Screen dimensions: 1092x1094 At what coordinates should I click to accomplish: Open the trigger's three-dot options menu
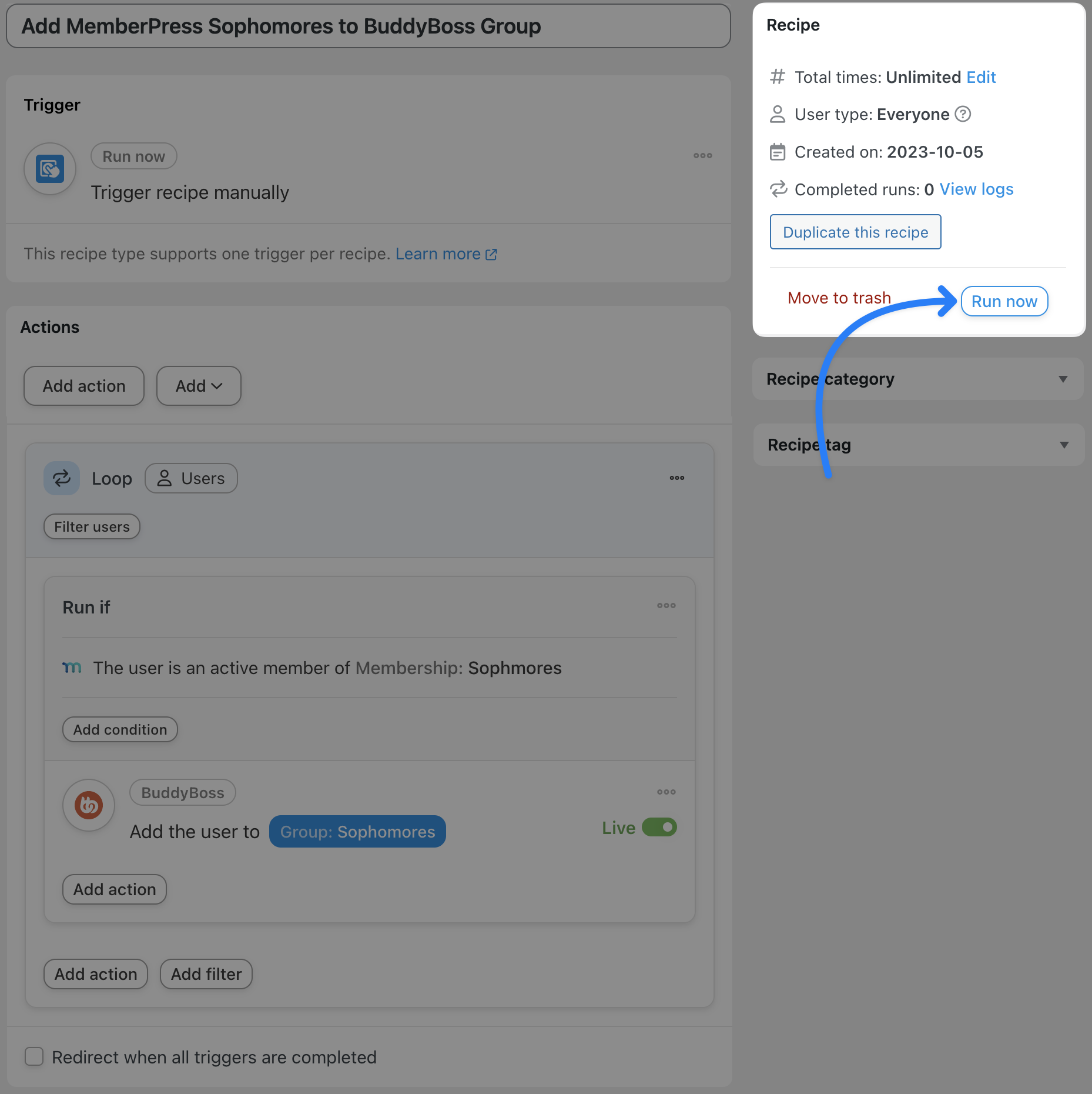[x=702, y=156]
